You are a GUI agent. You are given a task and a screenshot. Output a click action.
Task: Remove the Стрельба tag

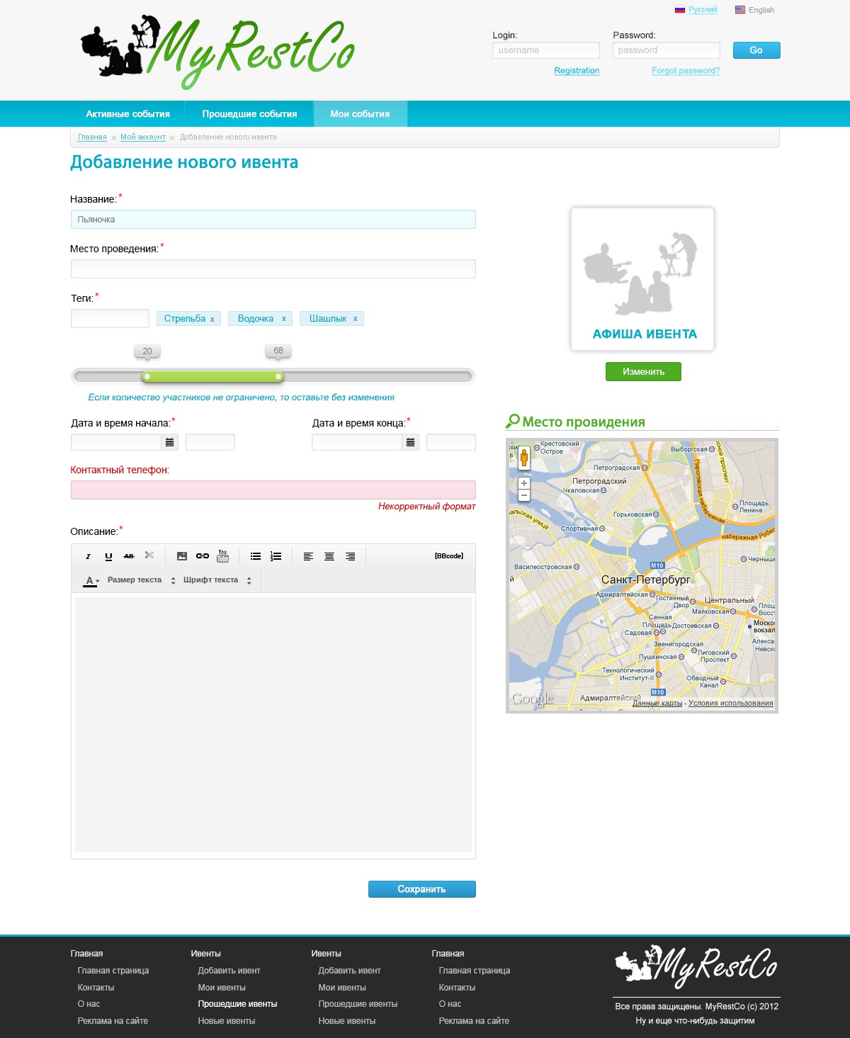(x=212, y=320)
